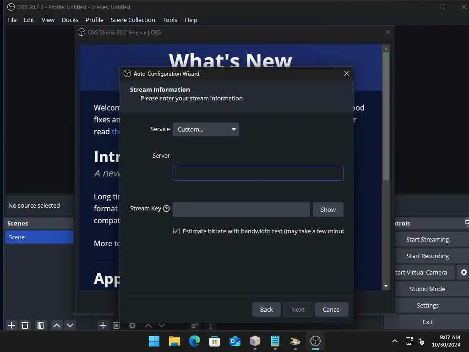
Task: Open taskbar clock showing 9:07 AM
Action: (446, 341)
